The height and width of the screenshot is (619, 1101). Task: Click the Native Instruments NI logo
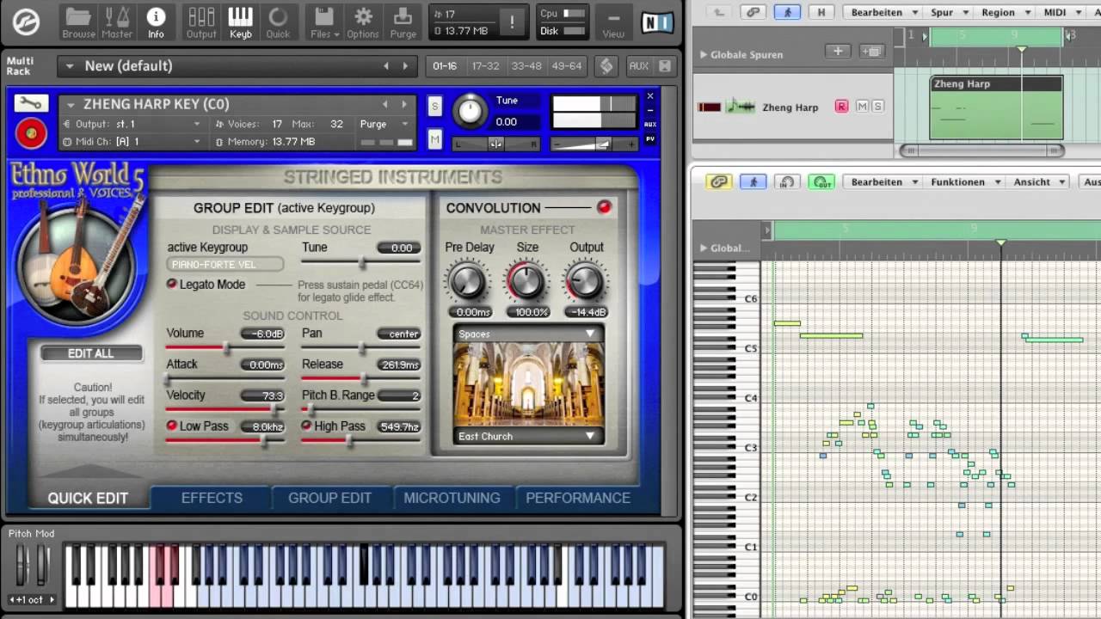657,21
